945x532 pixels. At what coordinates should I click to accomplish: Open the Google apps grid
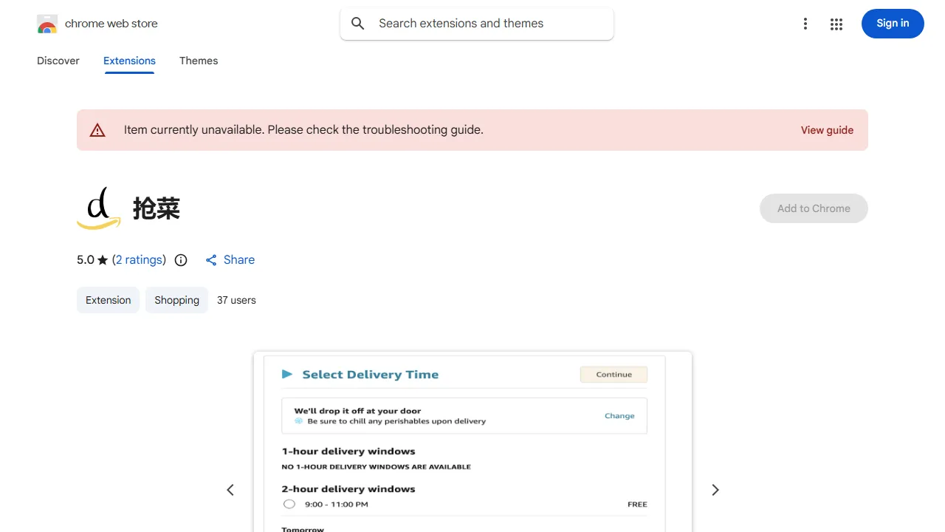836,24
